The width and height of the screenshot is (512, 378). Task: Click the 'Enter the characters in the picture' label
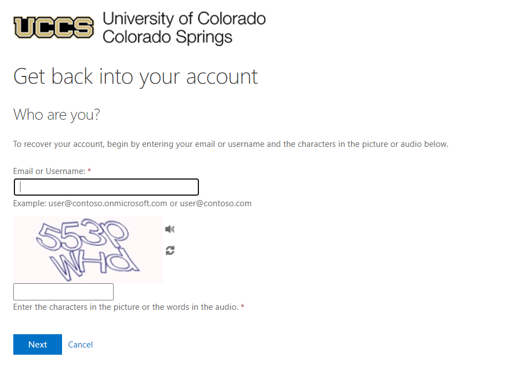(x=126, y=307)
